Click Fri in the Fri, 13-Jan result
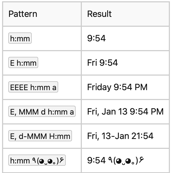173x173 pixels. [92, 136]
